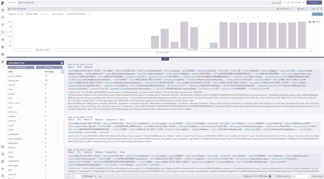The width and height of the screenshot is (324, 179).
Task: Switch histogram to Cumulative mode
Action: [x=59, y=14]
